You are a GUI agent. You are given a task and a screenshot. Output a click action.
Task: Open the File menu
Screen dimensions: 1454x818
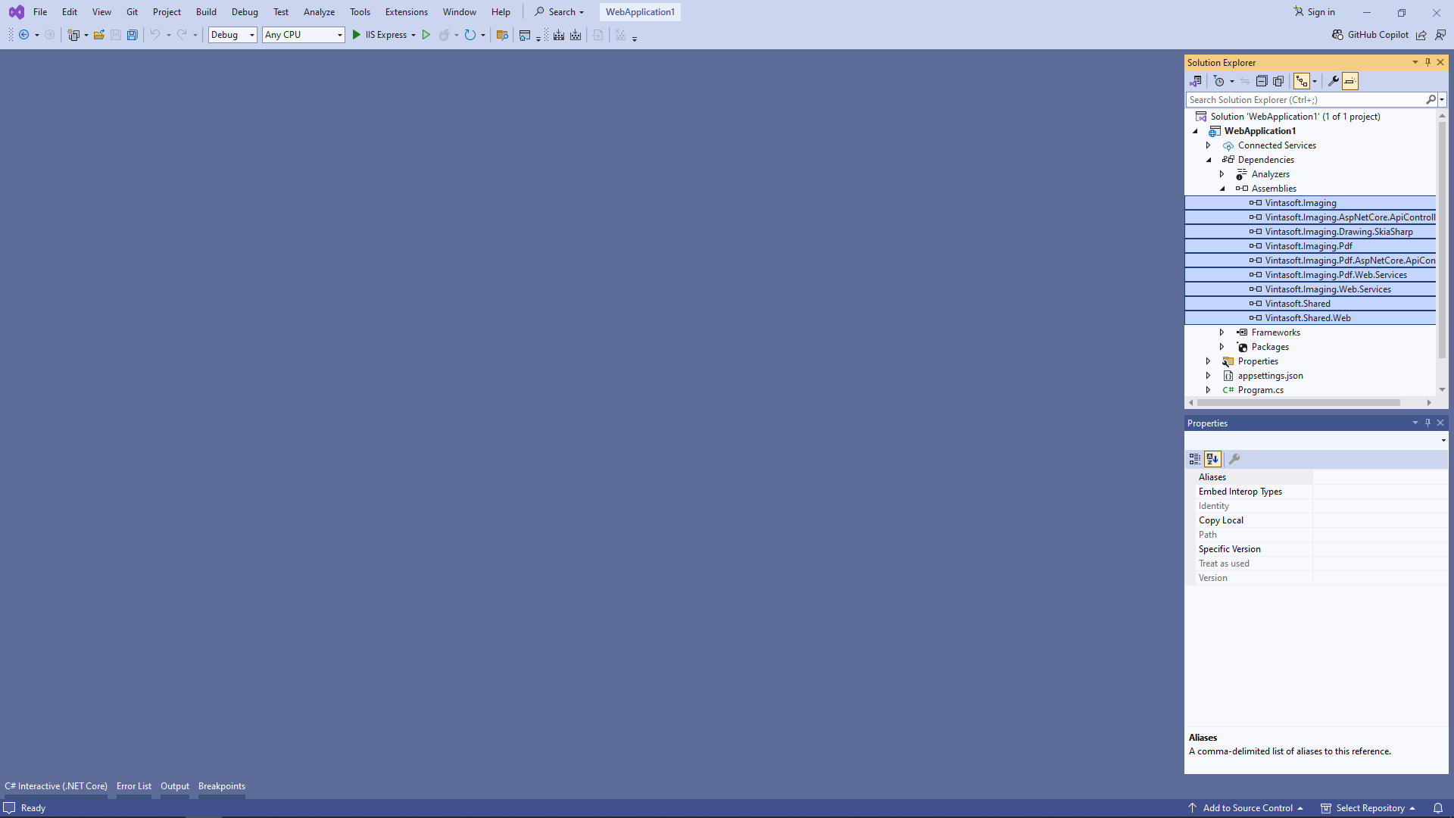[x=40, y=12]
